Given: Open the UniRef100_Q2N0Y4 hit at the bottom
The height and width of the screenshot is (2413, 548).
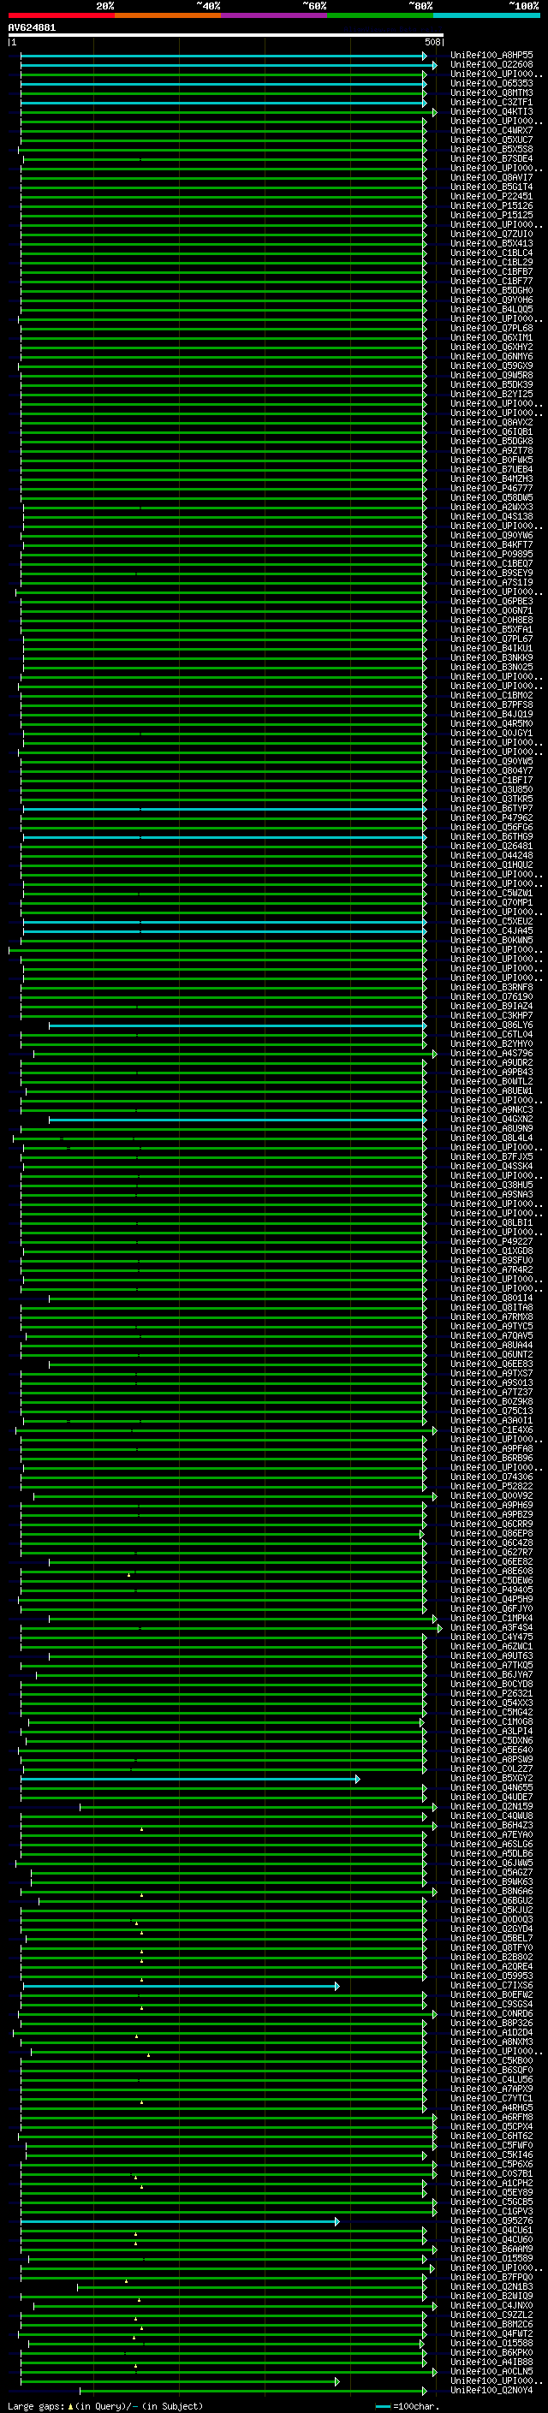Looking at the screenshot, I should 491,2391.
